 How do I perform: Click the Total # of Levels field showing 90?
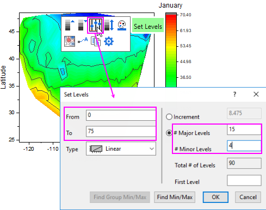click(x=244, y=163)
